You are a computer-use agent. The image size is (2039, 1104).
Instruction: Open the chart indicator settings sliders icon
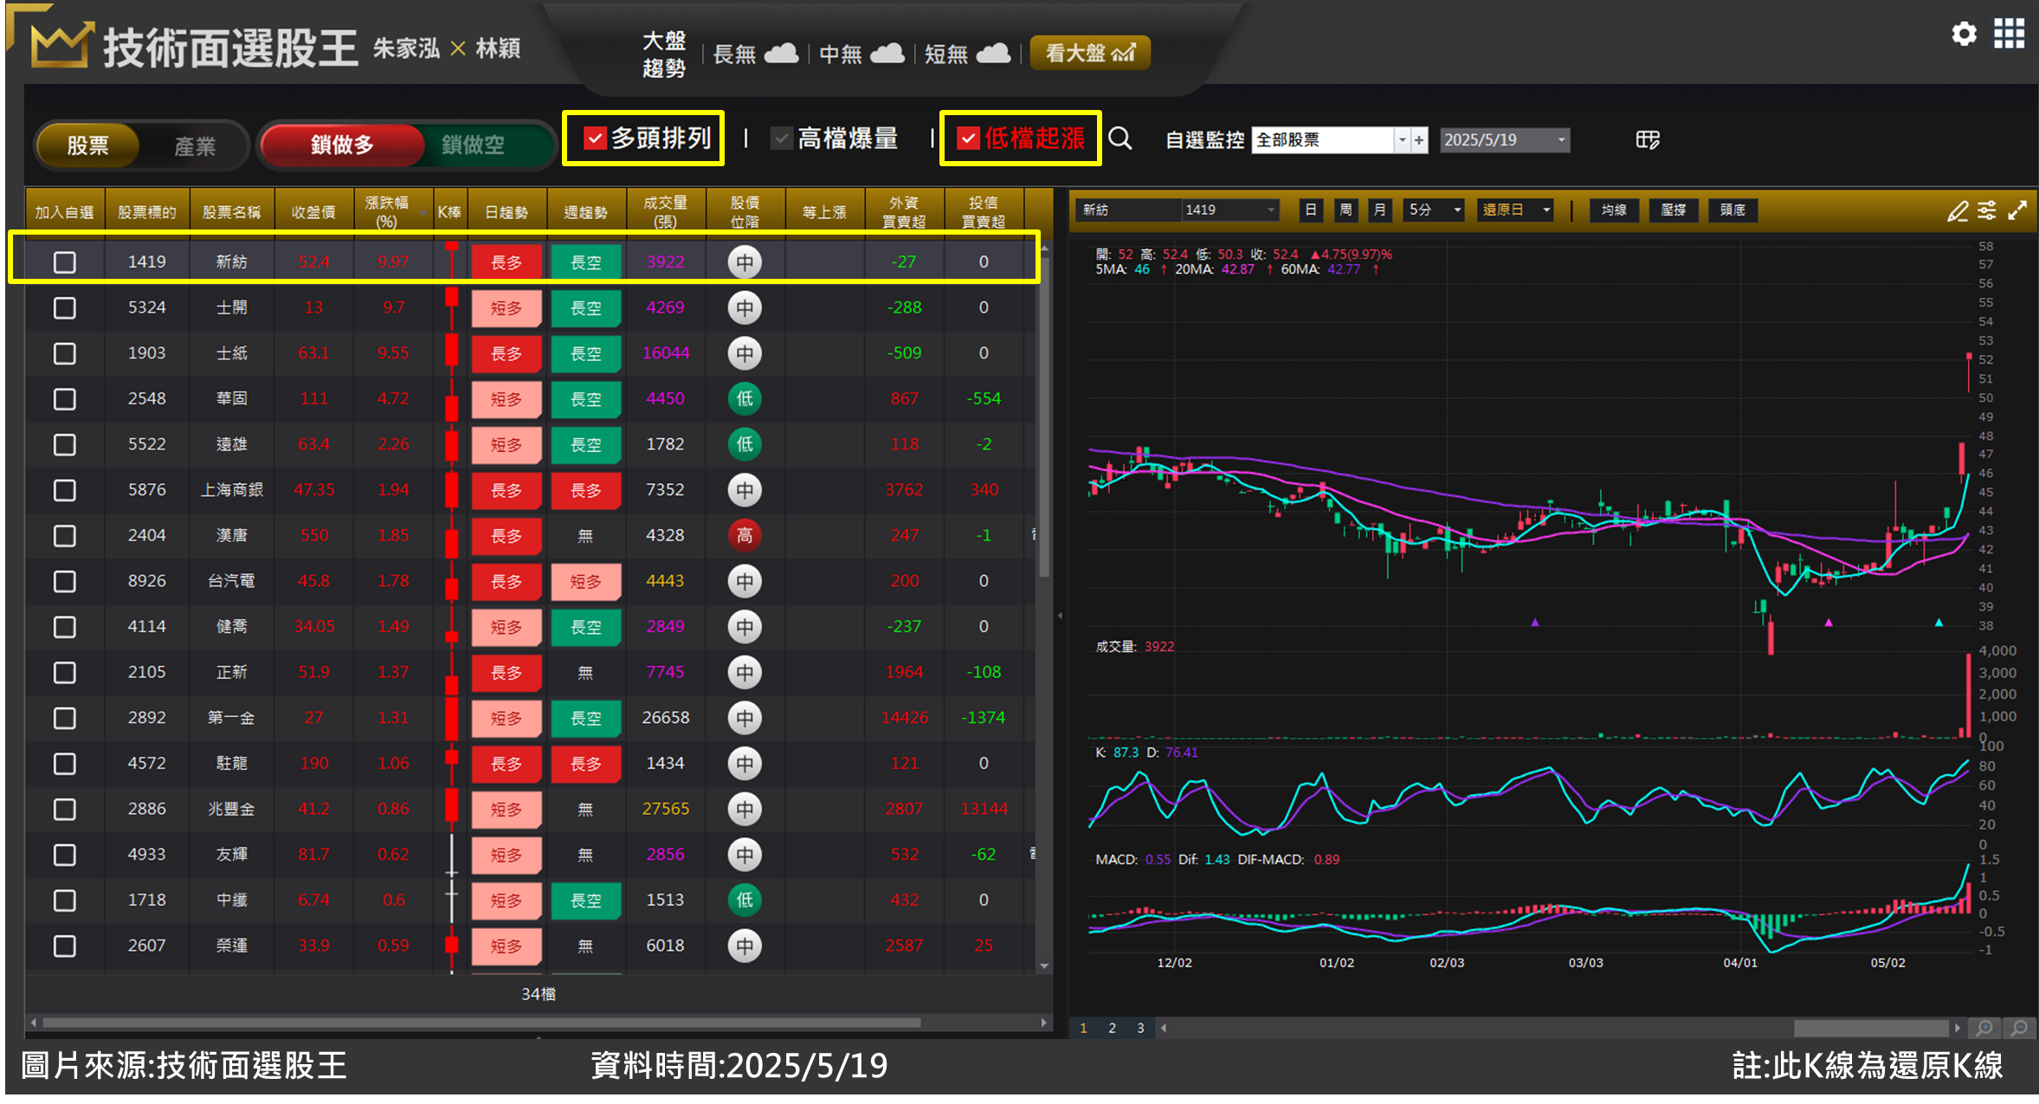tap(1988, 210)
